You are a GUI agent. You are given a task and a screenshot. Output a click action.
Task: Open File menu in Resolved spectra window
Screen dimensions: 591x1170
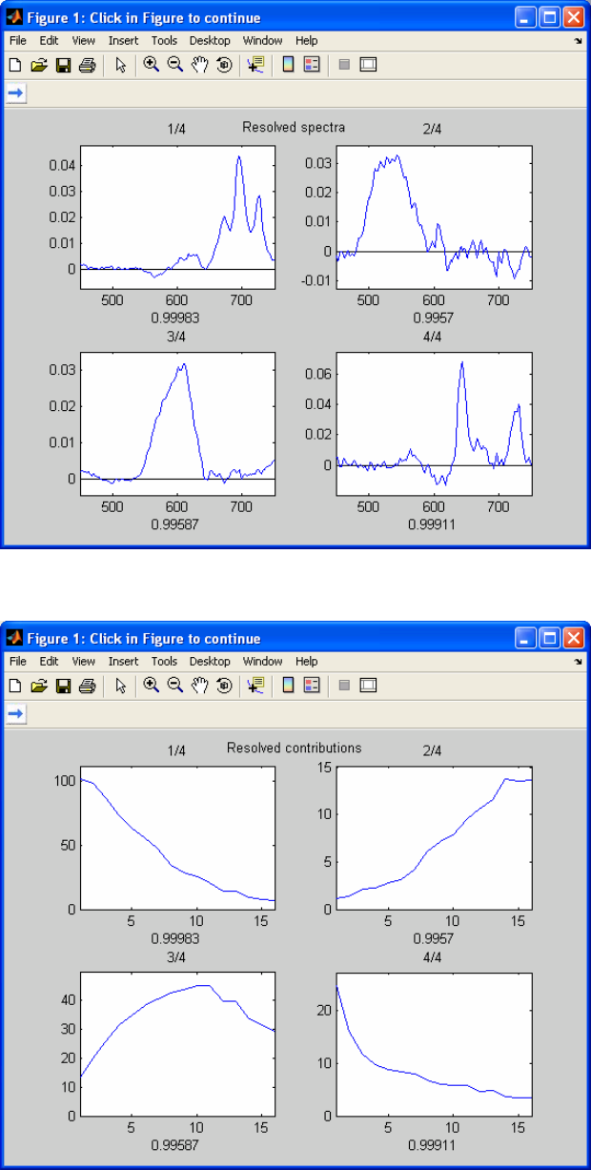pos(18,41)
